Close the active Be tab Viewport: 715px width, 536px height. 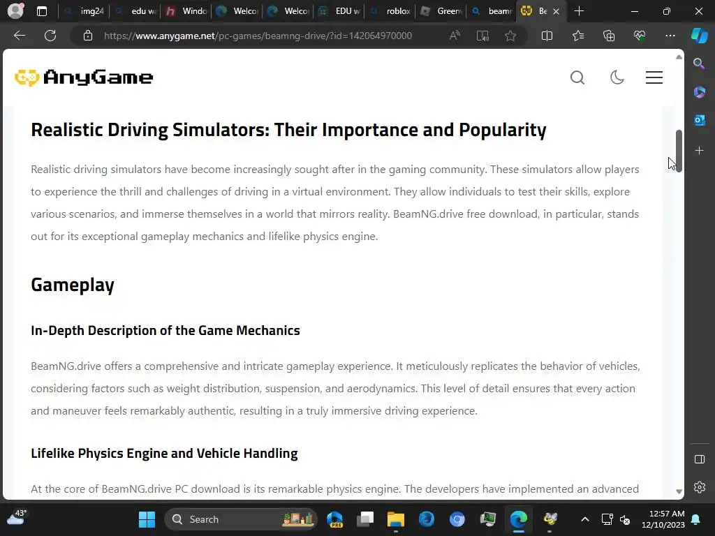click(556, 11)
